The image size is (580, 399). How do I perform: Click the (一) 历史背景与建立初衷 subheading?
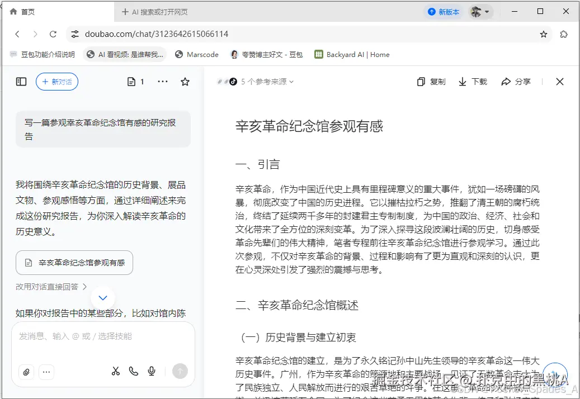299,338
